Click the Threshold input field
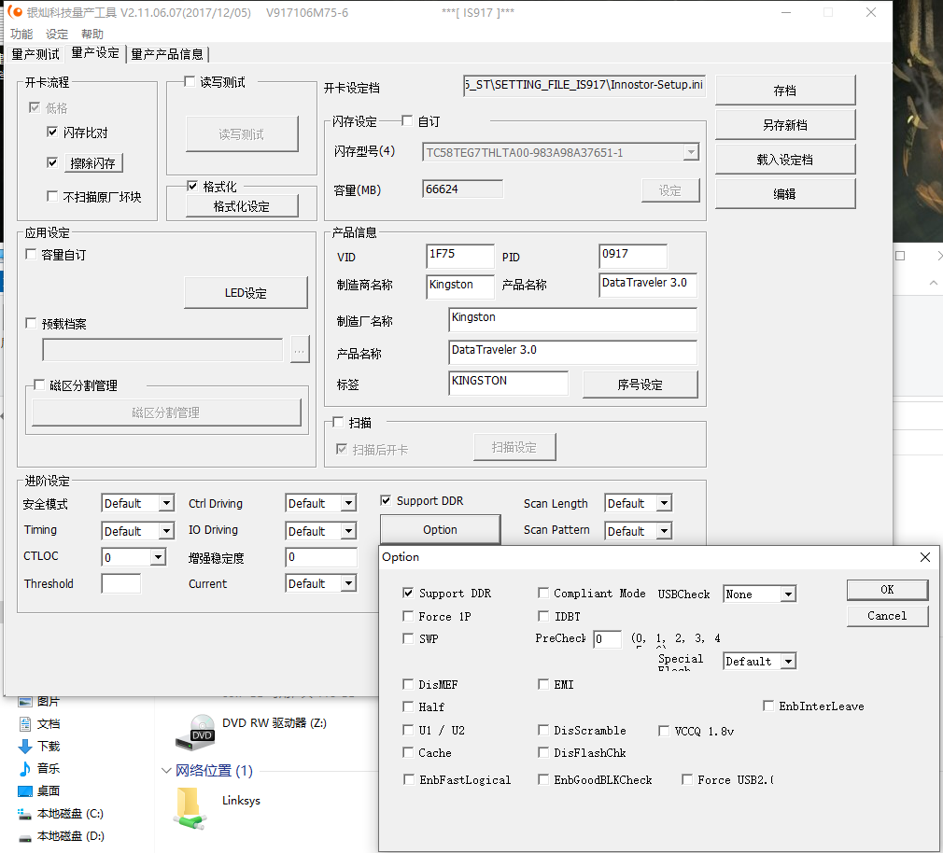The width and height of the screenshot is (943, 853). coord(120,583)
